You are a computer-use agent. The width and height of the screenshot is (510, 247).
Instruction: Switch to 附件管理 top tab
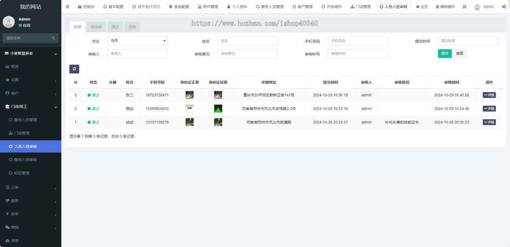[x=208, y=7]
